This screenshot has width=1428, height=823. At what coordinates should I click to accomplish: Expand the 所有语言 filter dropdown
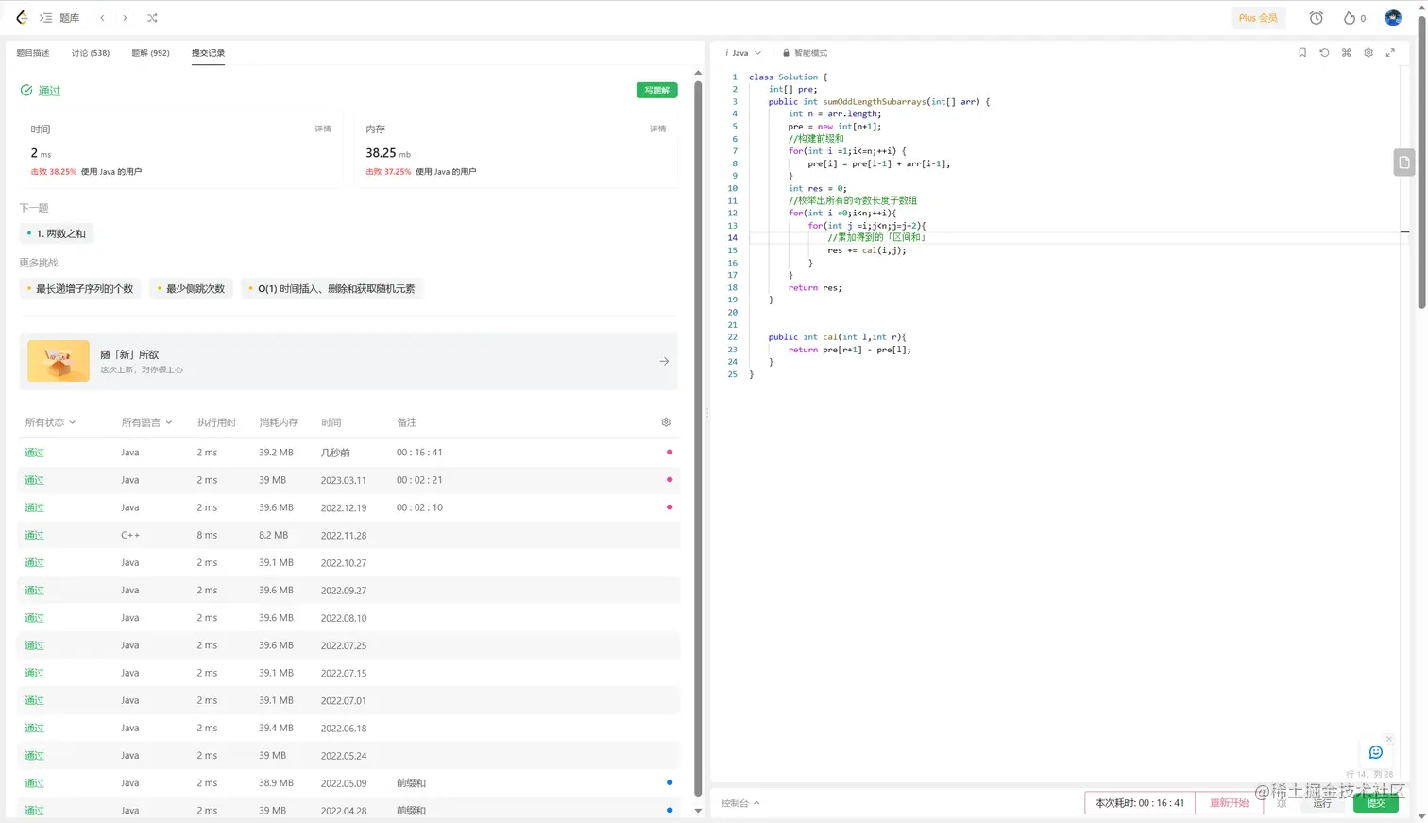tap(146, 422)
